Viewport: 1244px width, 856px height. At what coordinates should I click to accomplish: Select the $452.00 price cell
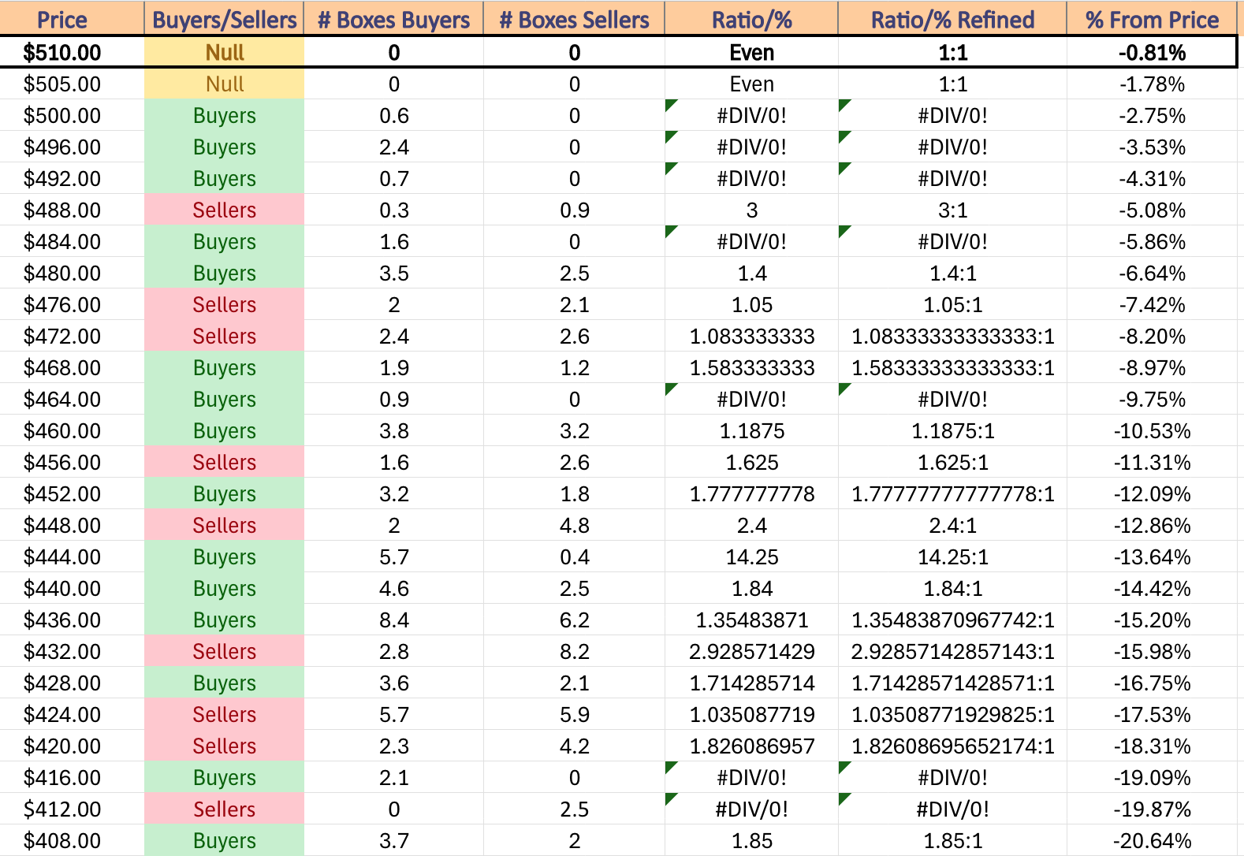coord(72,493)
